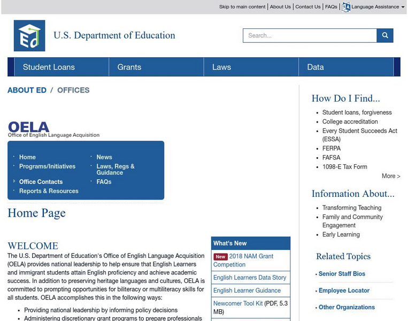Click the Home Page heading

tap(36, 213)
